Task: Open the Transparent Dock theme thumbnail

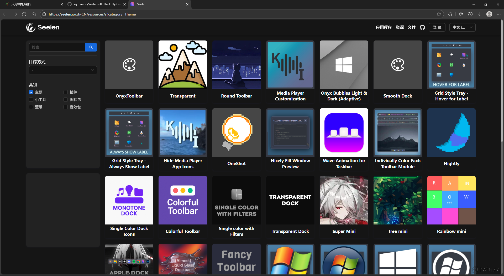Action: 290,200
